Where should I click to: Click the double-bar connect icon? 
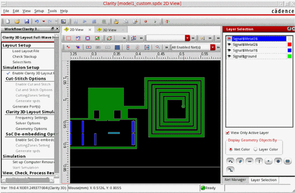(x=147, y=47)
